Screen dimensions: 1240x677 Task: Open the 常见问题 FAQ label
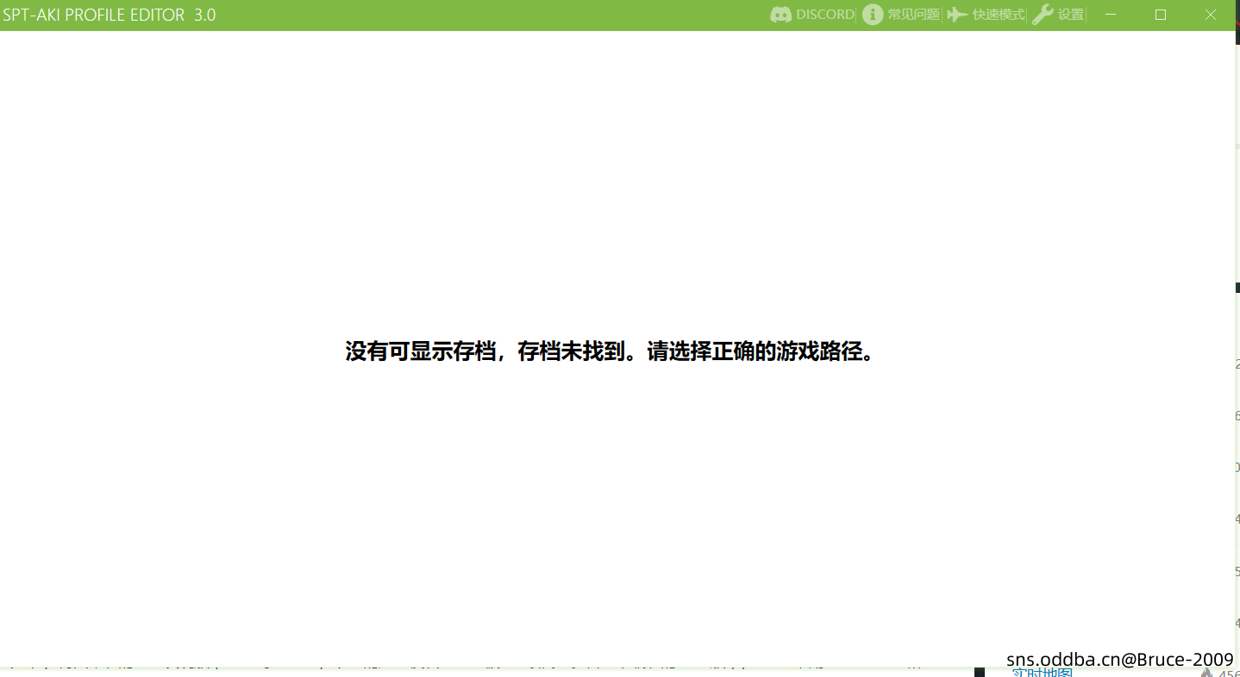913,15
